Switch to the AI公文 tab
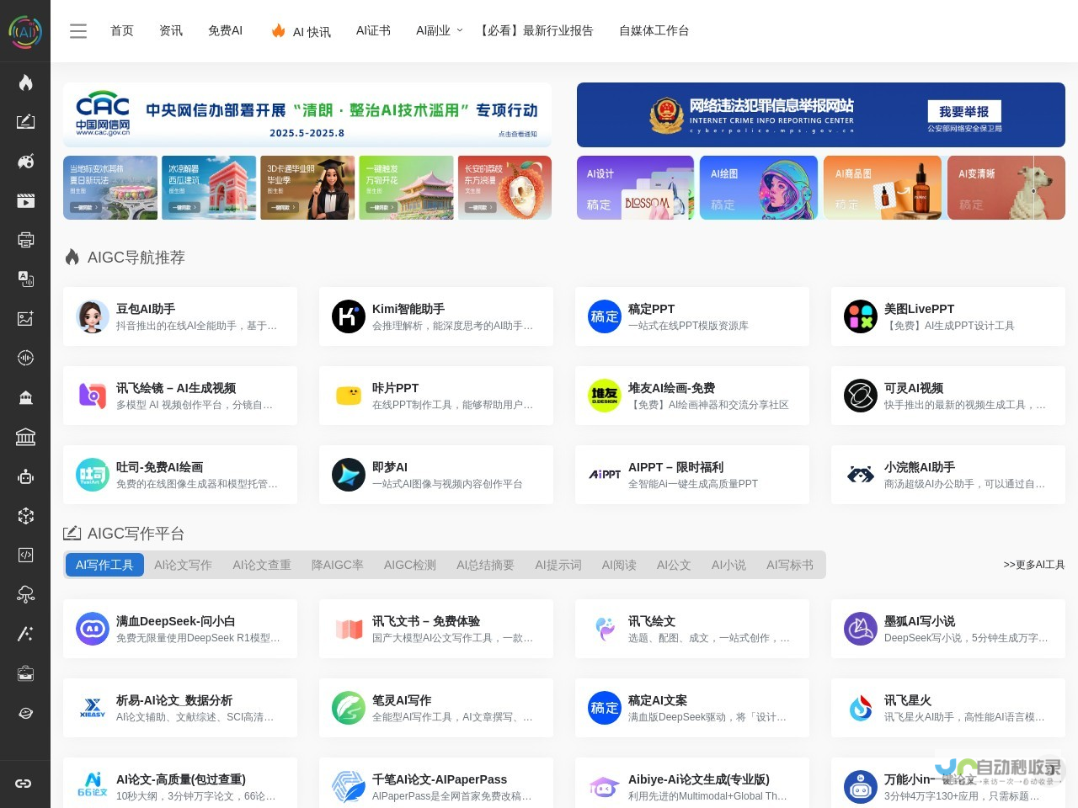 pyautogui.click(x=674, y=565)
